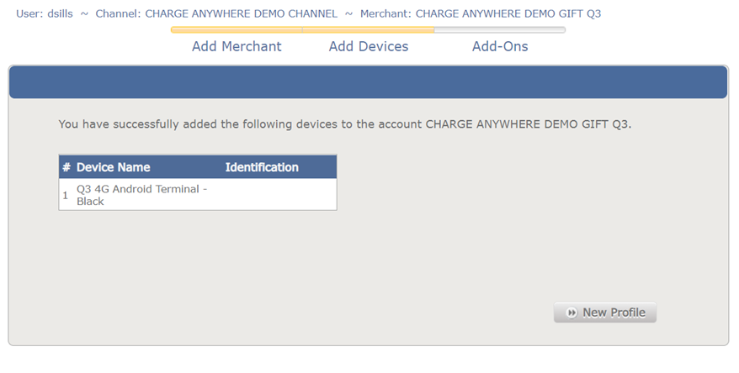The width and height of the screenshot is (739, 373).
Task: Click the progress bar segment above Add Devices
Action: point(369,30)
